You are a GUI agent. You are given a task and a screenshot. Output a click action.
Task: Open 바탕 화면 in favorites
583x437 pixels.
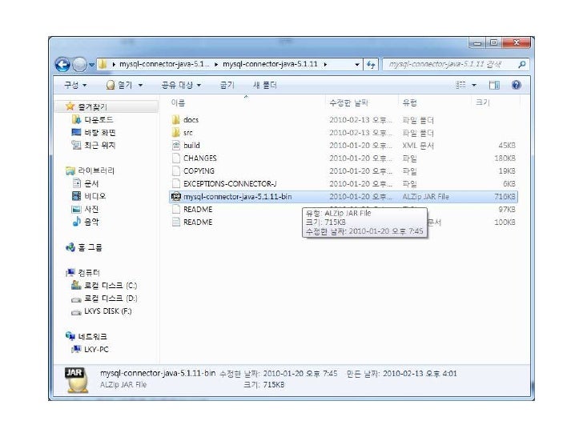tap(100, 133)
